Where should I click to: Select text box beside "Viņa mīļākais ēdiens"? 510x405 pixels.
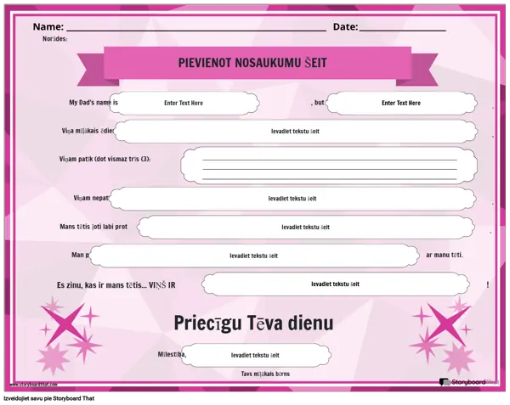click(x=295, y=132)
